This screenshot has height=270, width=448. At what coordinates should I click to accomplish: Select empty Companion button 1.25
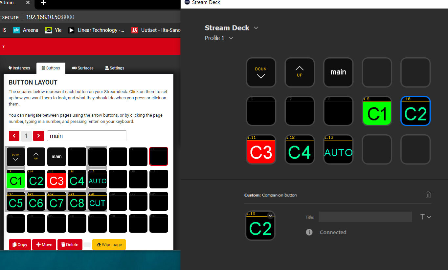coord(15,223)
